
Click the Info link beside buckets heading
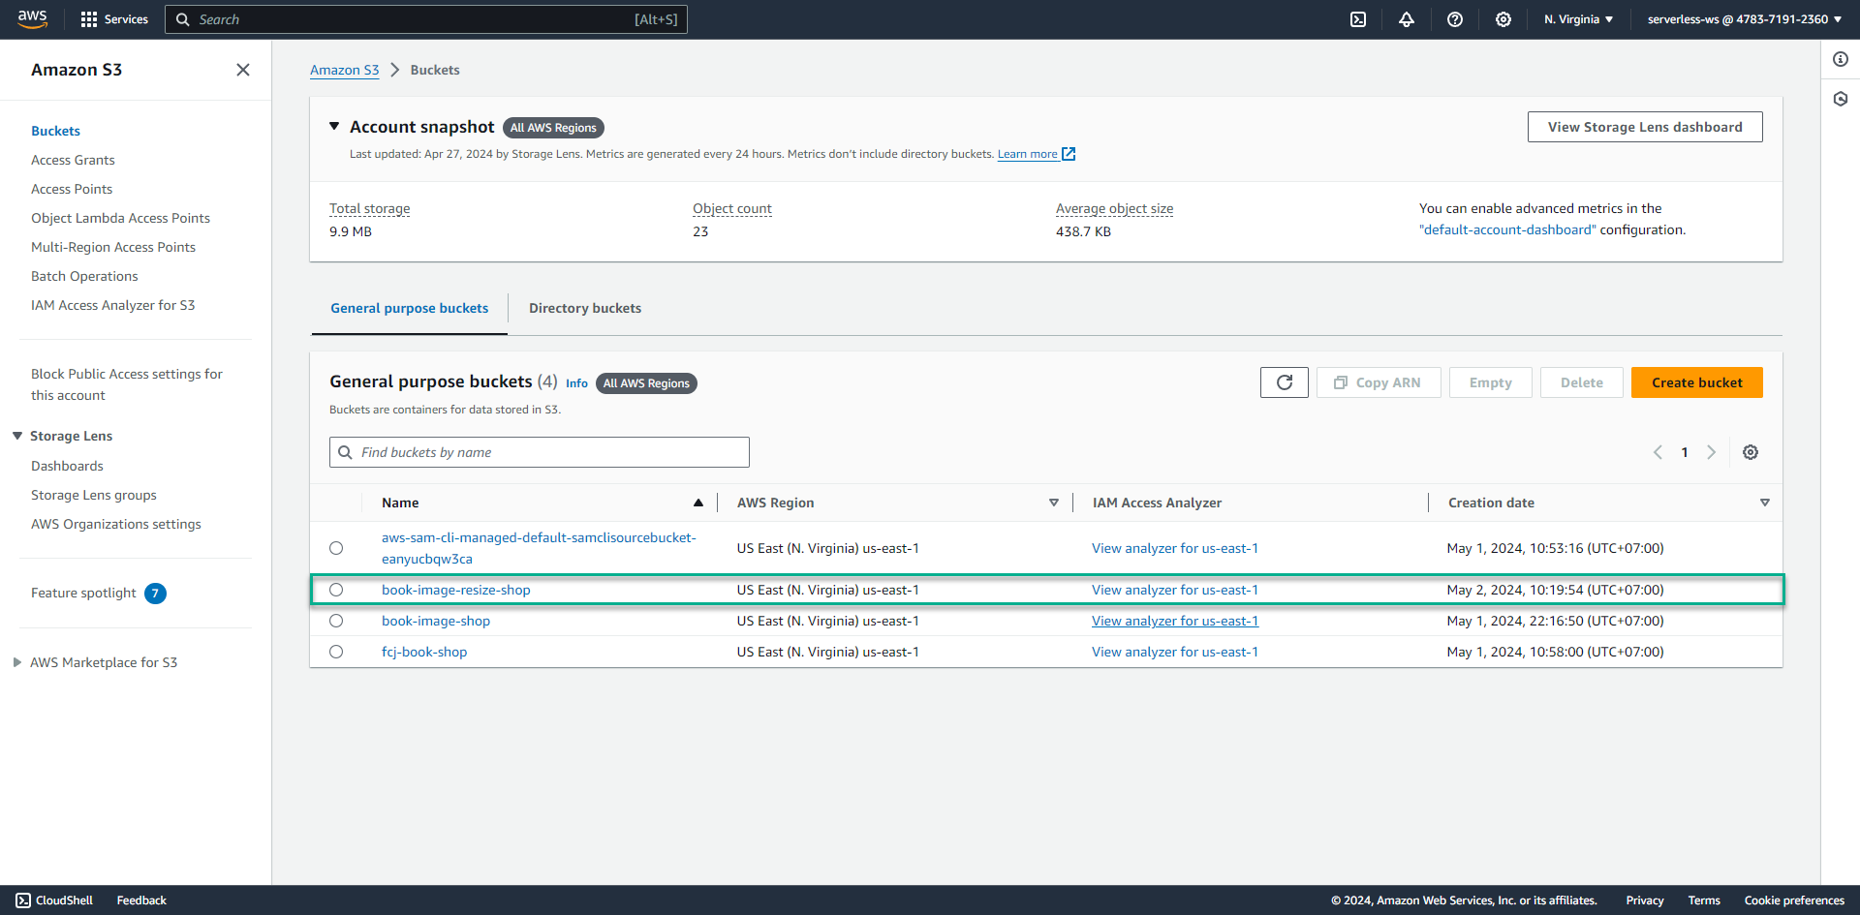[x=576, y=383]
